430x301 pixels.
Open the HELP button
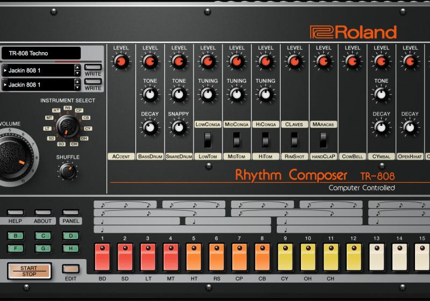pyautogui.click(x=16, y=212)
